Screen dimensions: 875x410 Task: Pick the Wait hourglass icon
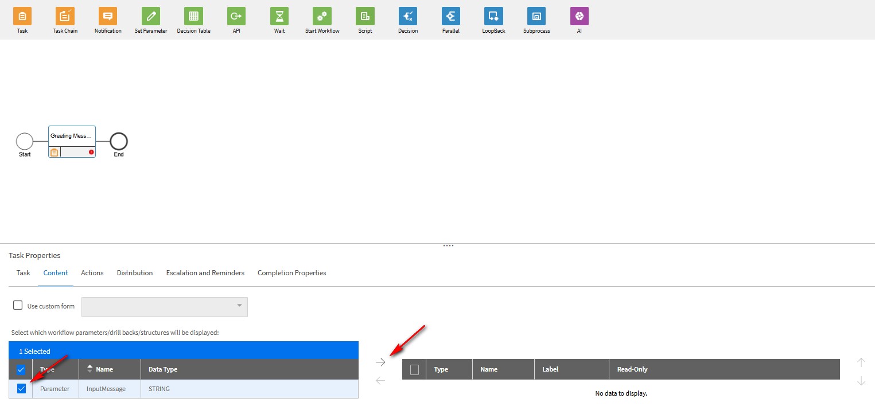coord(279,16)
